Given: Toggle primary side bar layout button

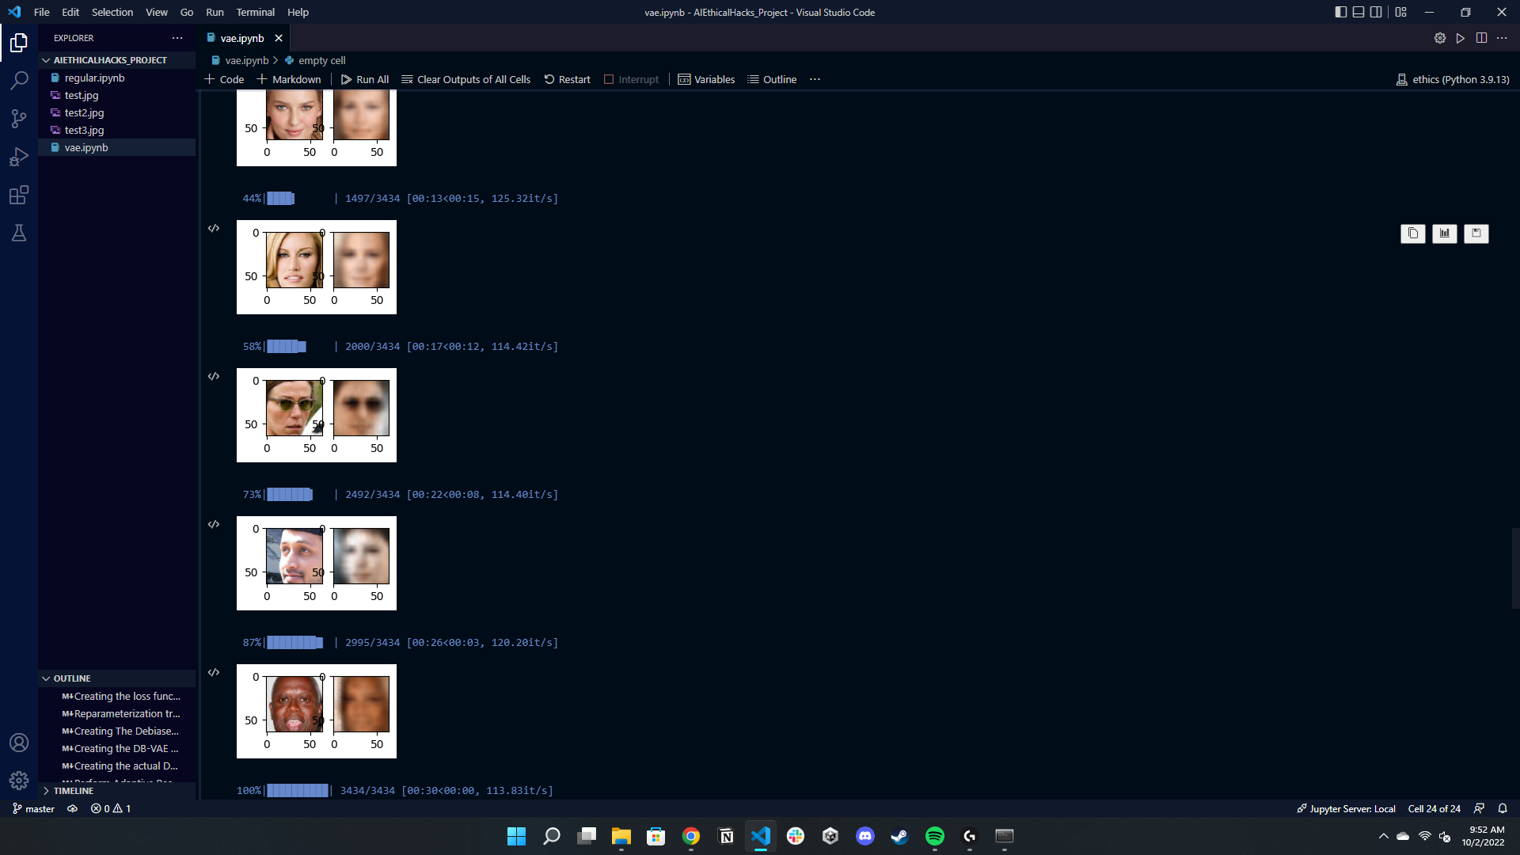Looking at the screenshot, I should pyautogui.click(x=1340, y=12).
